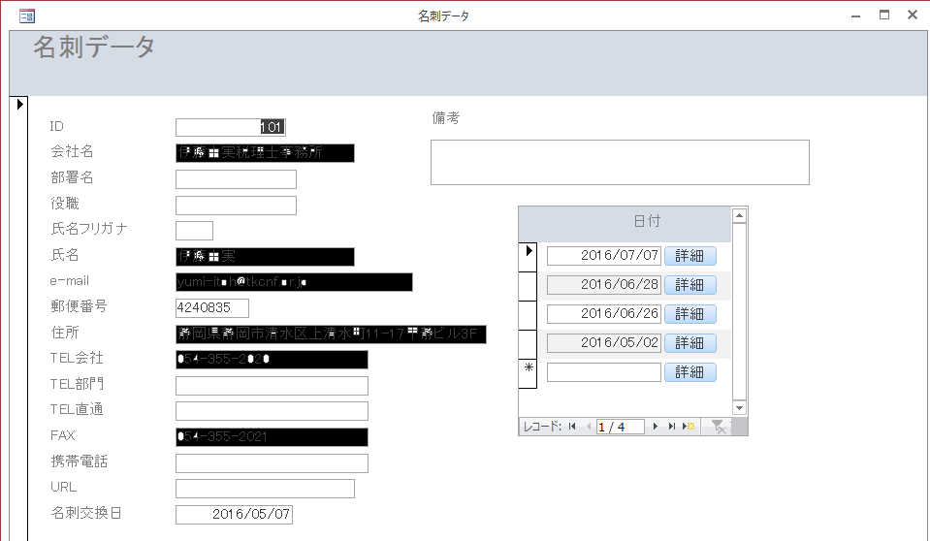
Task: Focus the 部署名 input field
Action: tap(236, 179)
